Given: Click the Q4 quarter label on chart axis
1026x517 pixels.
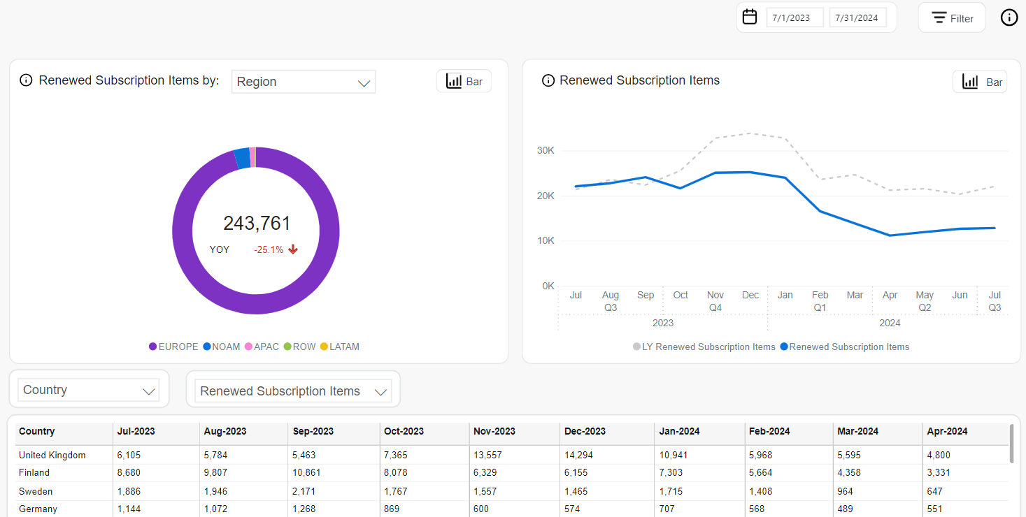Looking at the screenshot, I should (x=715, y=308).
